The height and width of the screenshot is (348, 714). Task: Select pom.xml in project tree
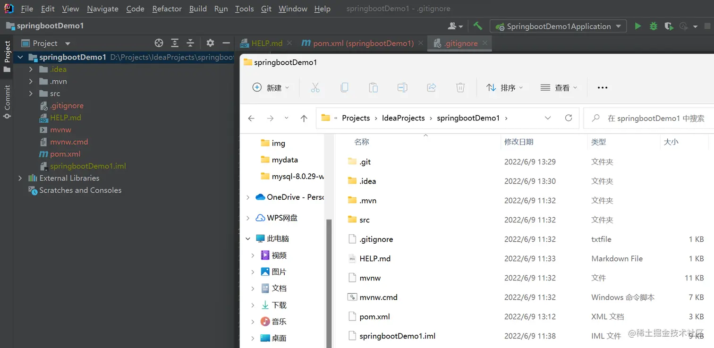click(65, 154)
